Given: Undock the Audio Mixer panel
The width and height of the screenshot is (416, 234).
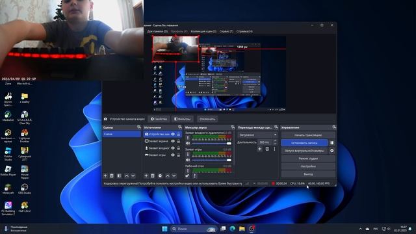Looking at the screenshot, I should click(233, 127).
